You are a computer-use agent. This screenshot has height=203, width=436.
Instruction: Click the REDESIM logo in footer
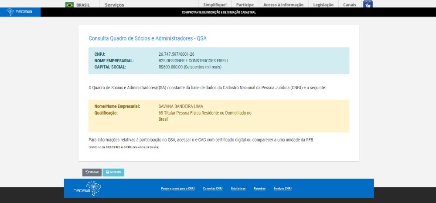click(87, 188)
